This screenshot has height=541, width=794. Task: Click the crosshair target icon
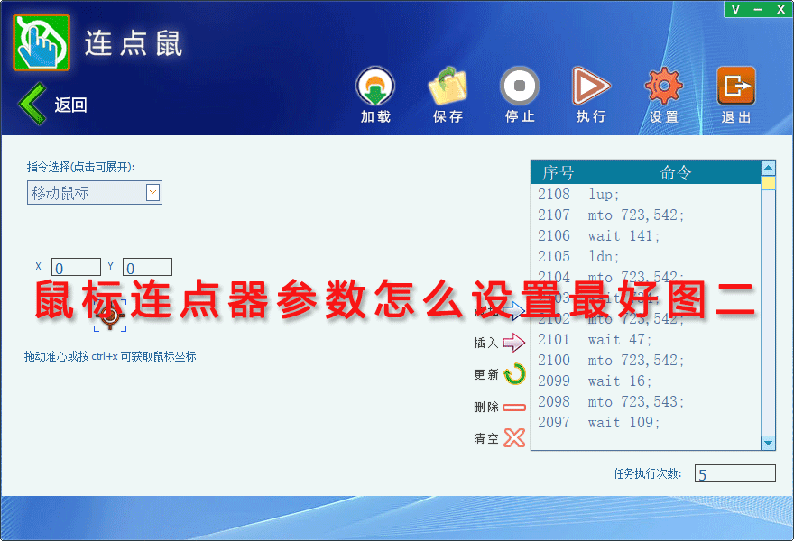tap(110, 316)
